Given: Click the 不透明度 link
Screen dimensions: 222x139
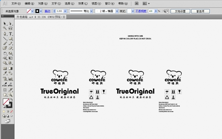Looking at the screenshot, I should (141, 11).
